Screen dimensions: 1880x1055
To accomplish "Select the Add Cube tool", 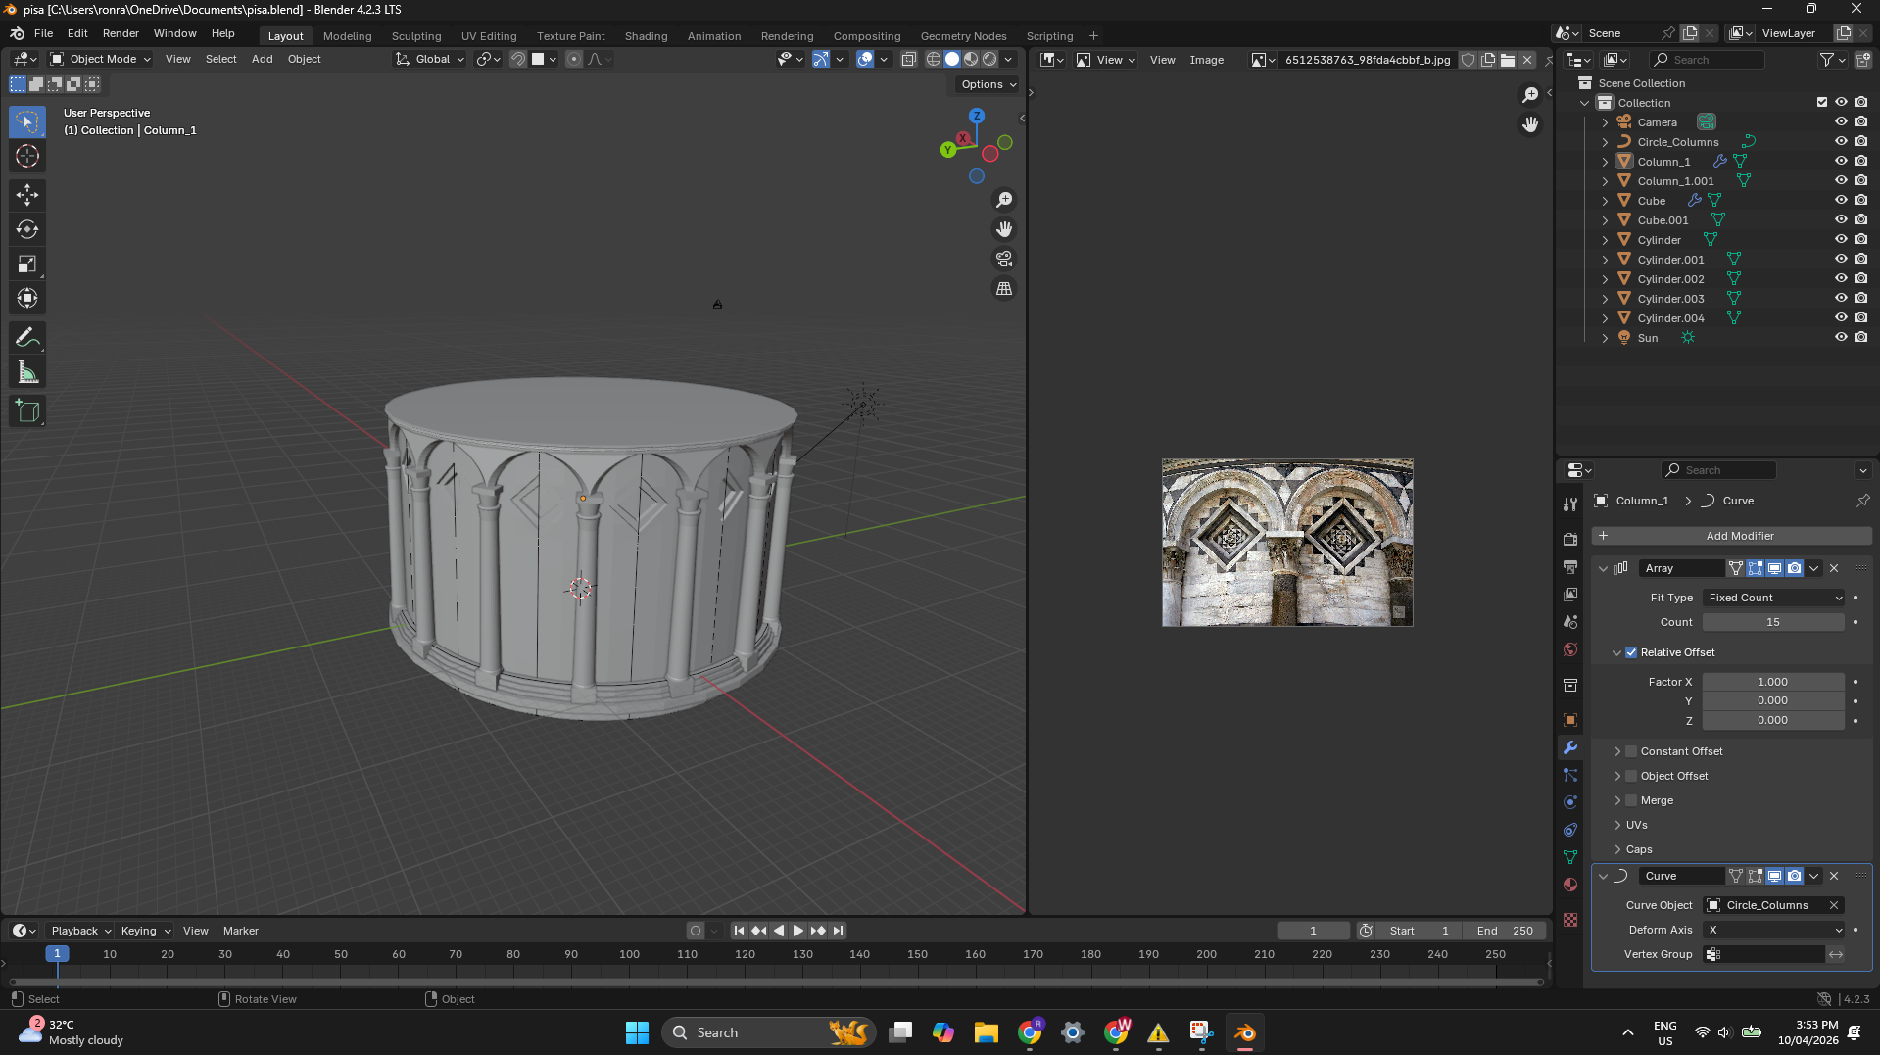I will point(27,411).
